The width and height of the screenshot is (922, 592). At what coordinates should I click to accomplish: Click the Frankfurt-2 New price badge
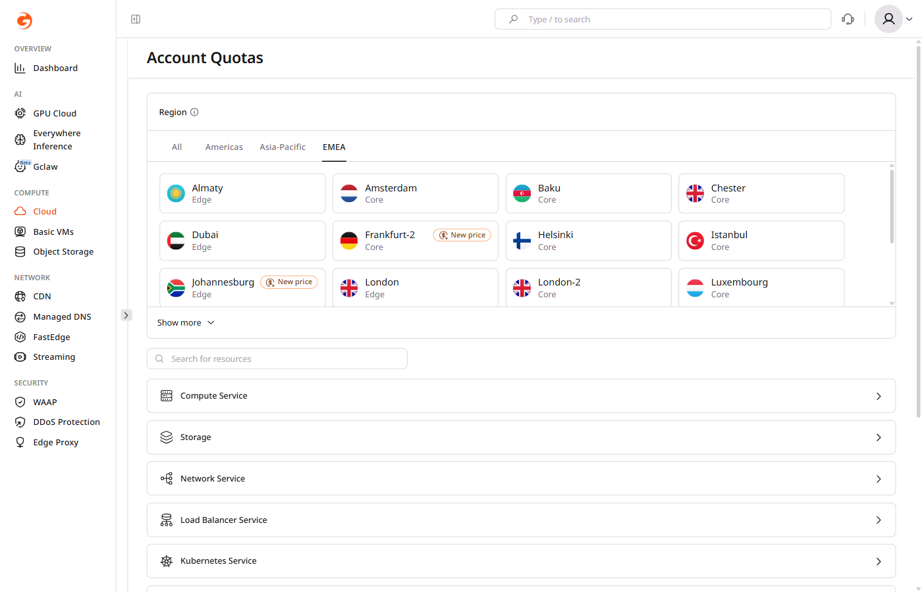[x=462, y=235]
